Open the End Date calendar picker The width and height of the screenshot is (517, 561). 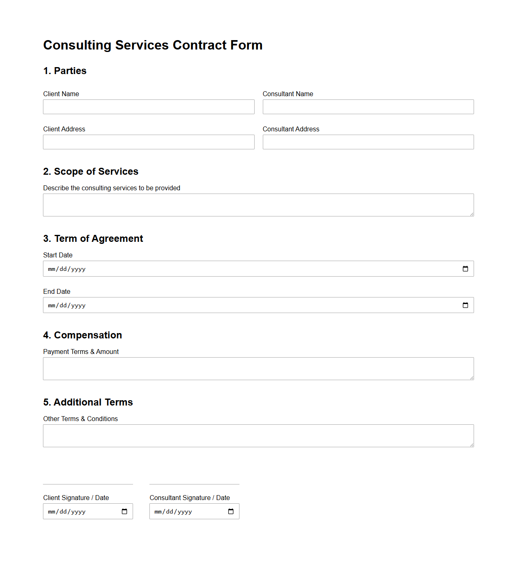(465, 305)
